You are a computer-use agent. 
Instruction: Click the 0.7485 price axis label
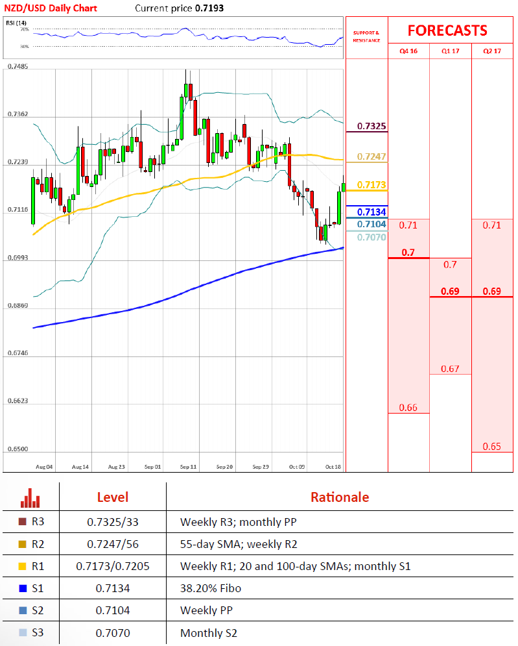point(18,66)
